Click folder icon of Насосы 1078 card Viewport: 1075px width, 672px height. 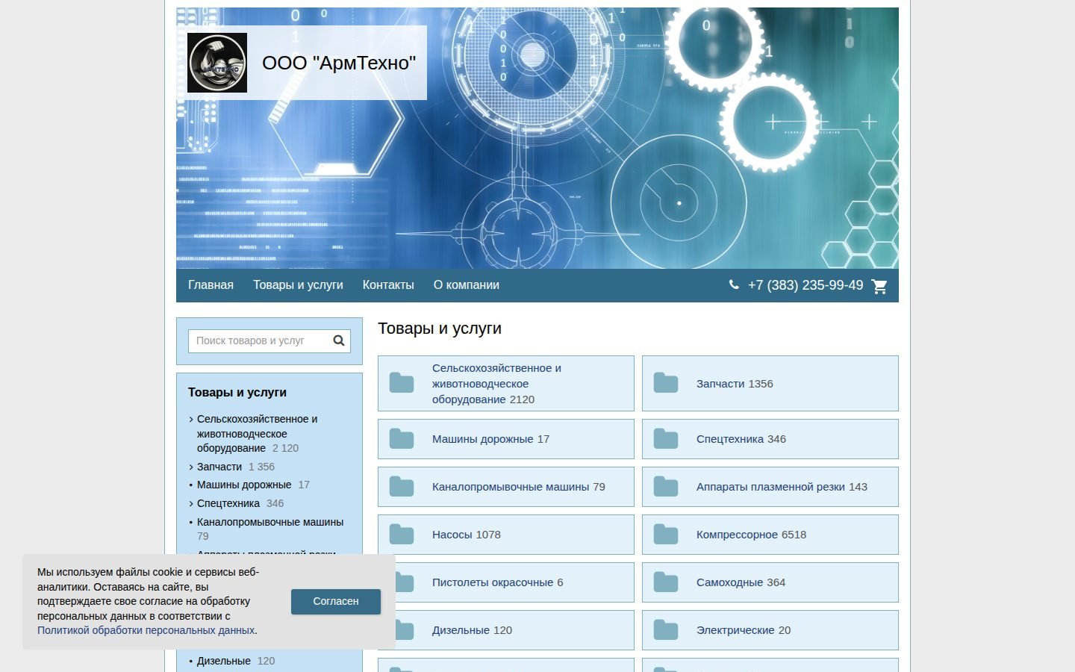pyautogui.click(x=402, y=535)
